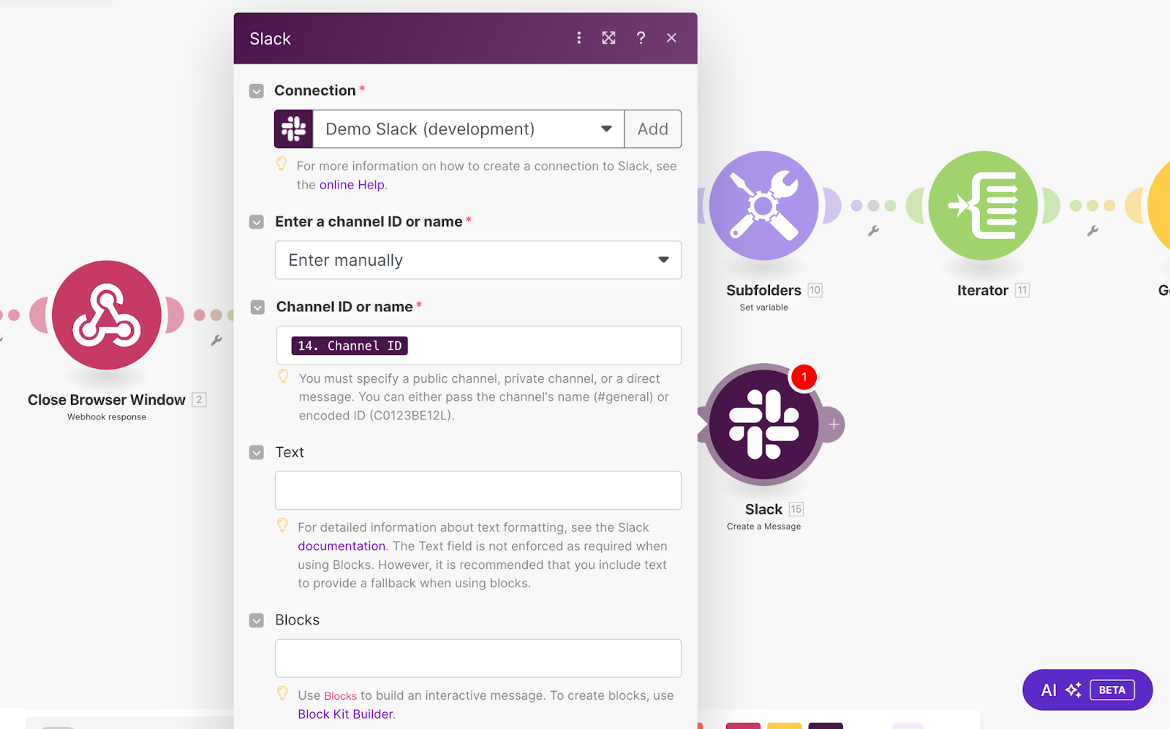The width and height of the screenshot is (1170, 729).
Task: Click the 'Close Browser Window' module label
Action: click(x=107, y=400)
